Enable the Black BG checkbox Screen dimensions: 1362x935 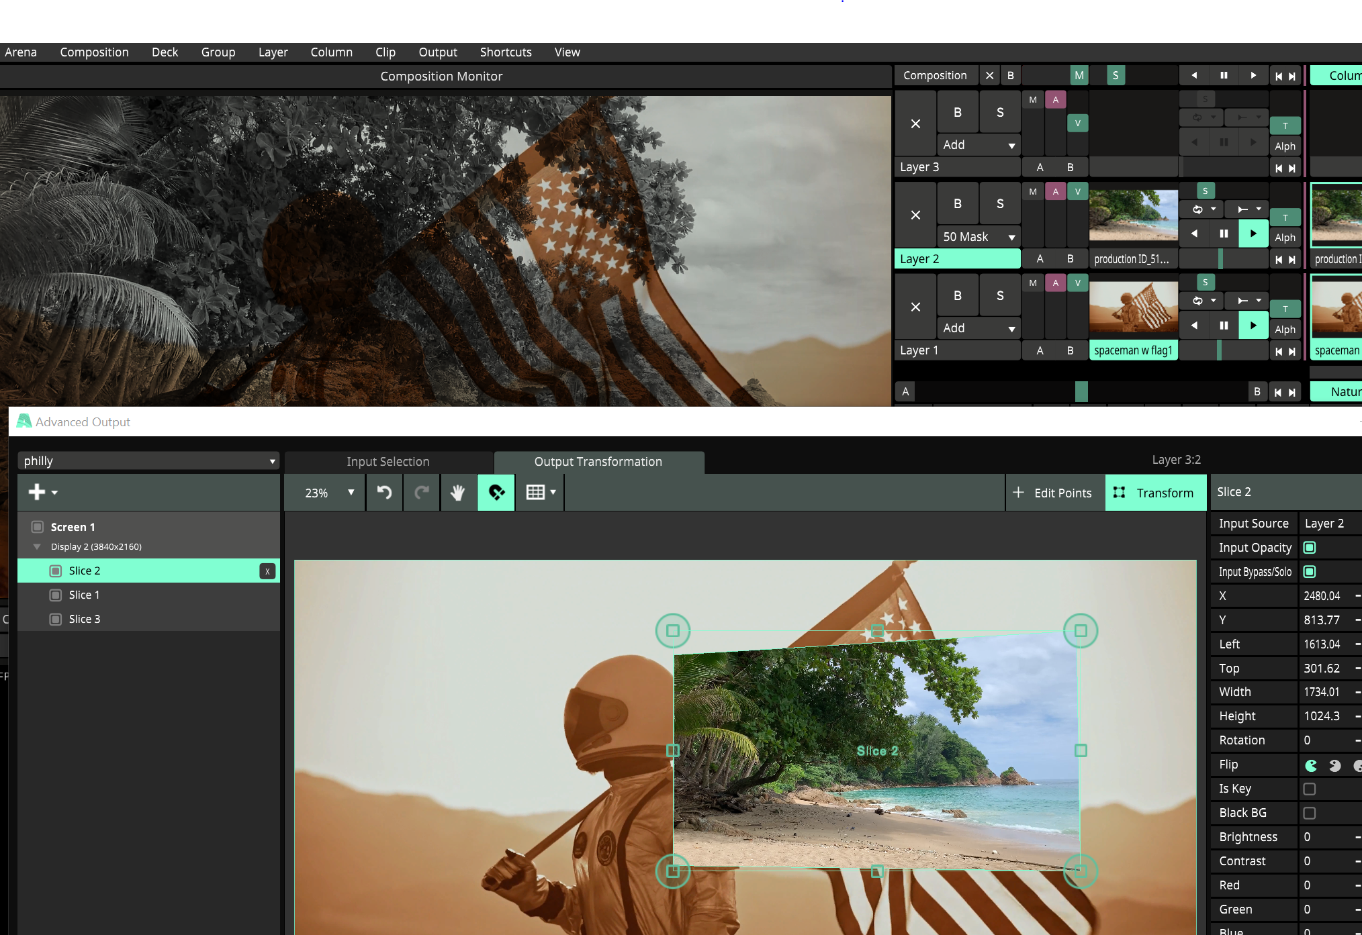(1309, 813)
